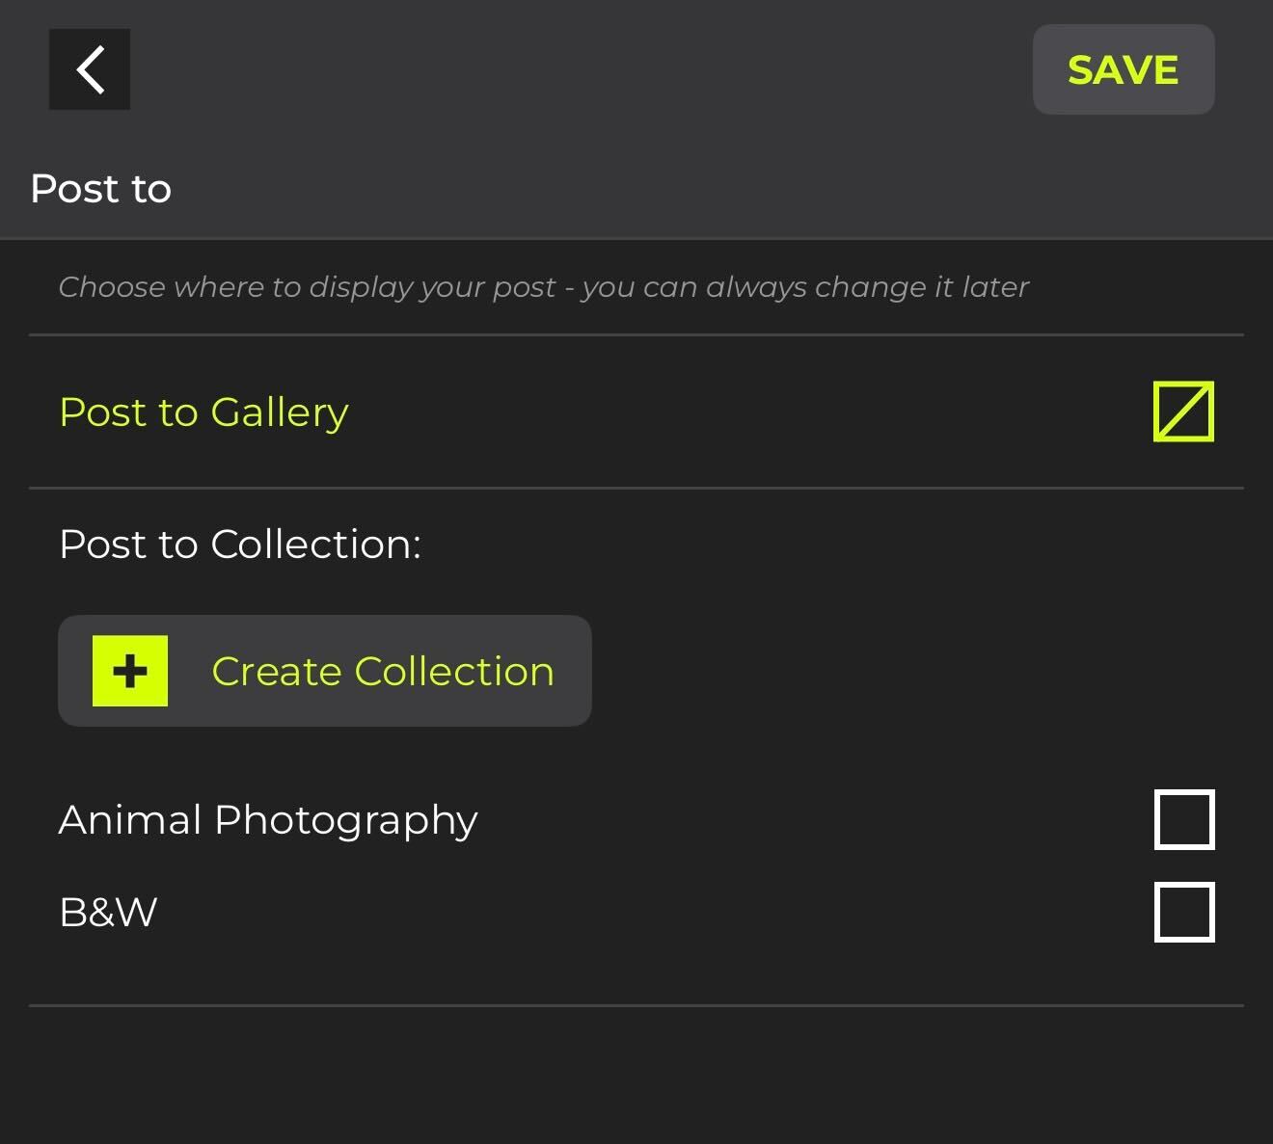Click the Post to Collection heading
The width and height of the screenshot is (1273, 1144).
[240, 545]
